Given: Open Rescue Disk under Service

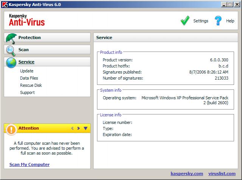Looking at the screenshot, I should pos(31,85).
